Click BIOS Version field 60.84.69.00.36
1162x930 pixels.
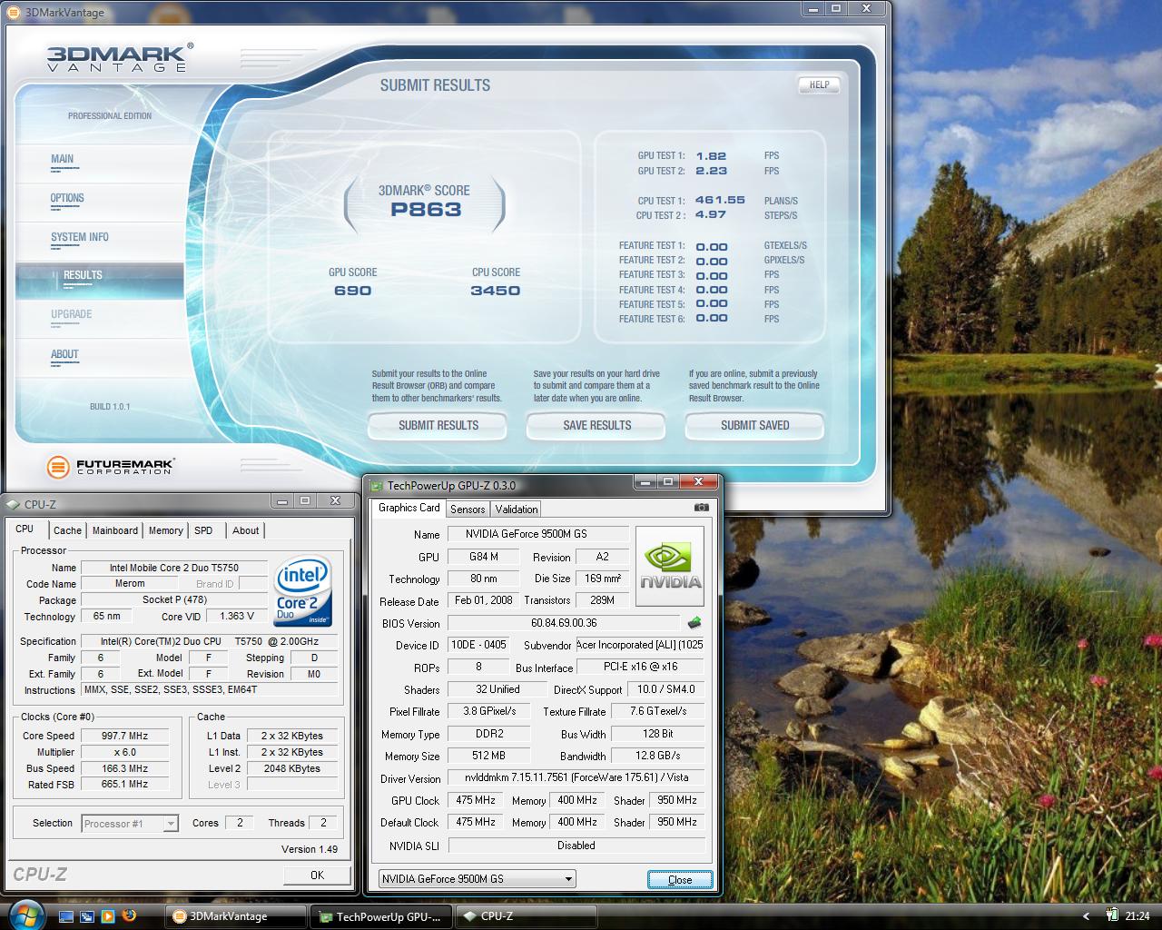564,623
